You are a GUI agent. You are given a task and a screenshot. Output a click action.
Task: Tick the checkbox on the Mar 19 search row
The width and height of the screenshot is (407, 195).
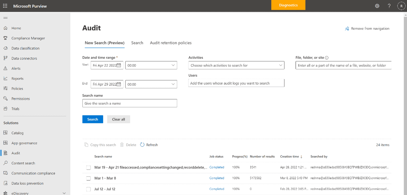(x=88, y=167)
